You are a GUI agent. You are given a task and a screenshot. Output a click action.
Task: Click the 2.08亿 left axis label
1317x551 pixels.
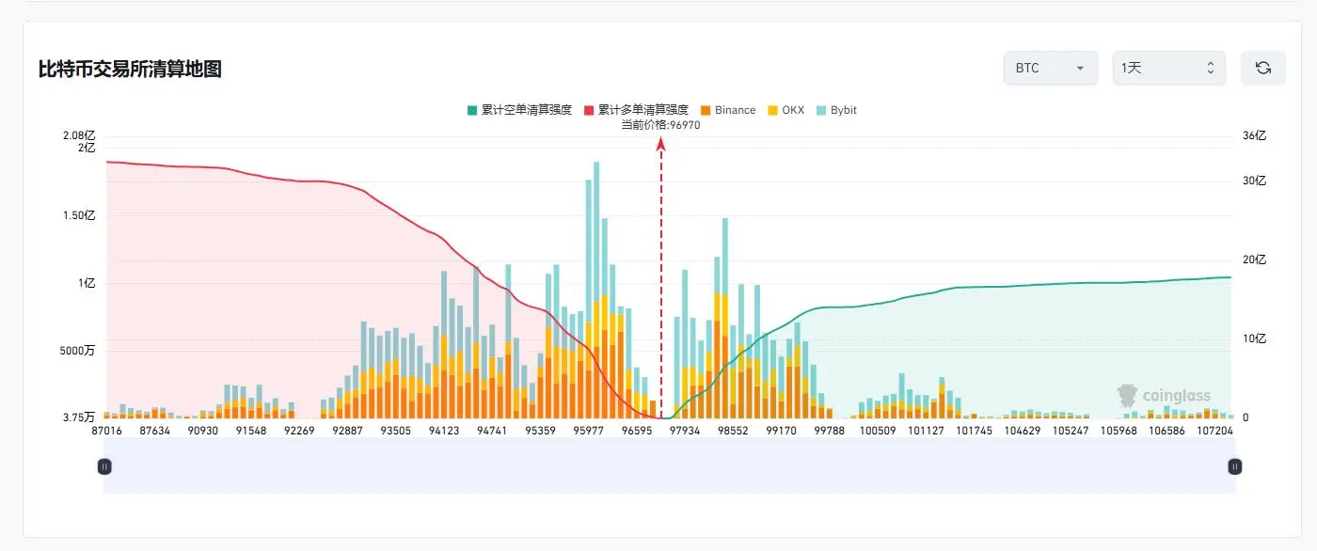pyautogui.click(x=80, y=135)
